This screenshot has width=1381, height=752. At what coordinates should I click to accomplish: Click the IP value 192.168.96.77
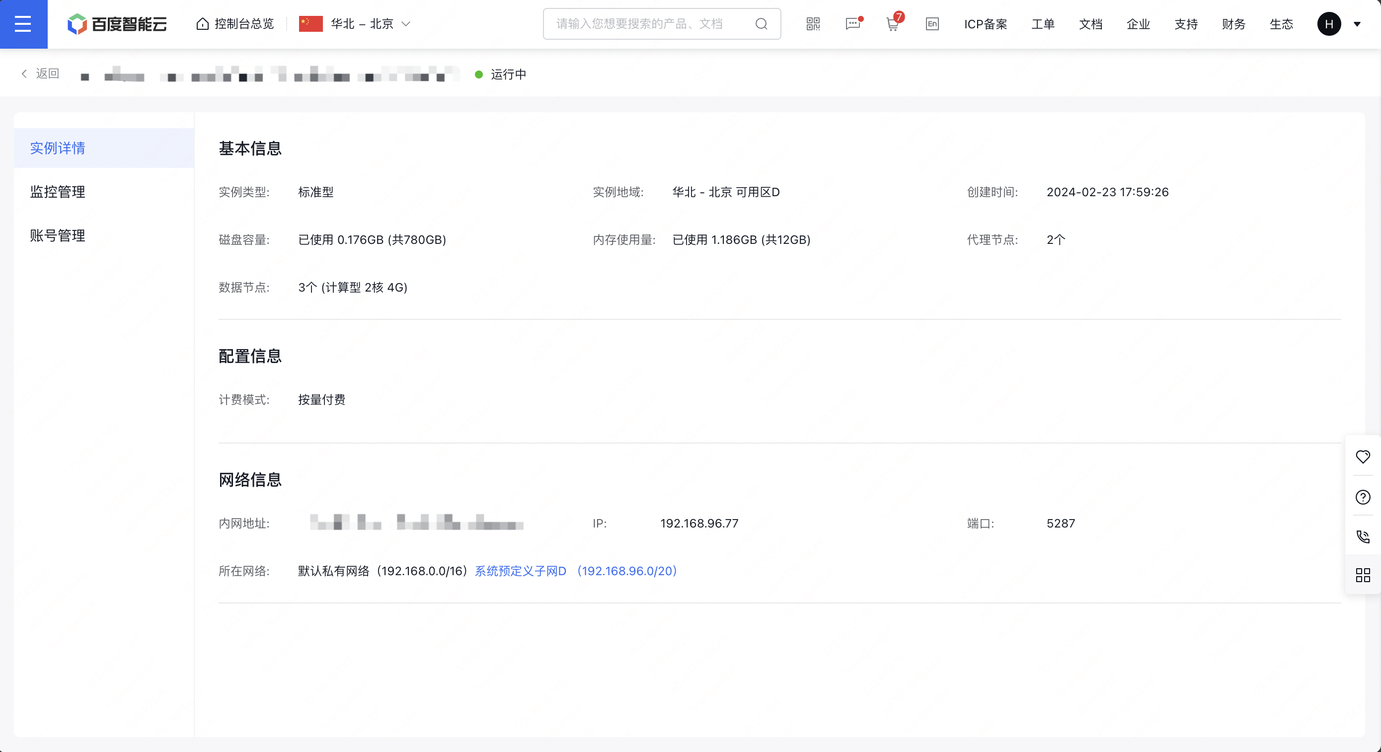click(699, 524)
